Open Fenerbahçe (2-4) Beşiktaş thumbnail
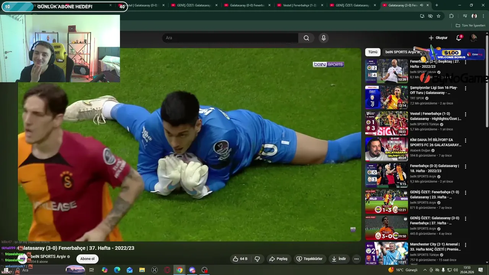The width and height of the screenshot is (489, 275). click(x=387, y=71)
